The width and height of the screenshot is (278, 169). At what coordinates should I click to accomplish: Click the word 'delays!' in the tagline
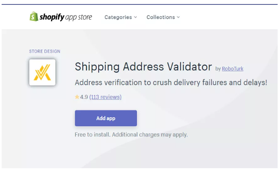click(256, 83)
